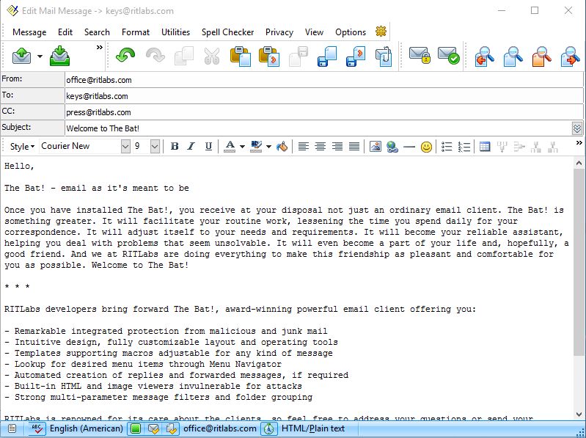Align text left

[303, 146]
